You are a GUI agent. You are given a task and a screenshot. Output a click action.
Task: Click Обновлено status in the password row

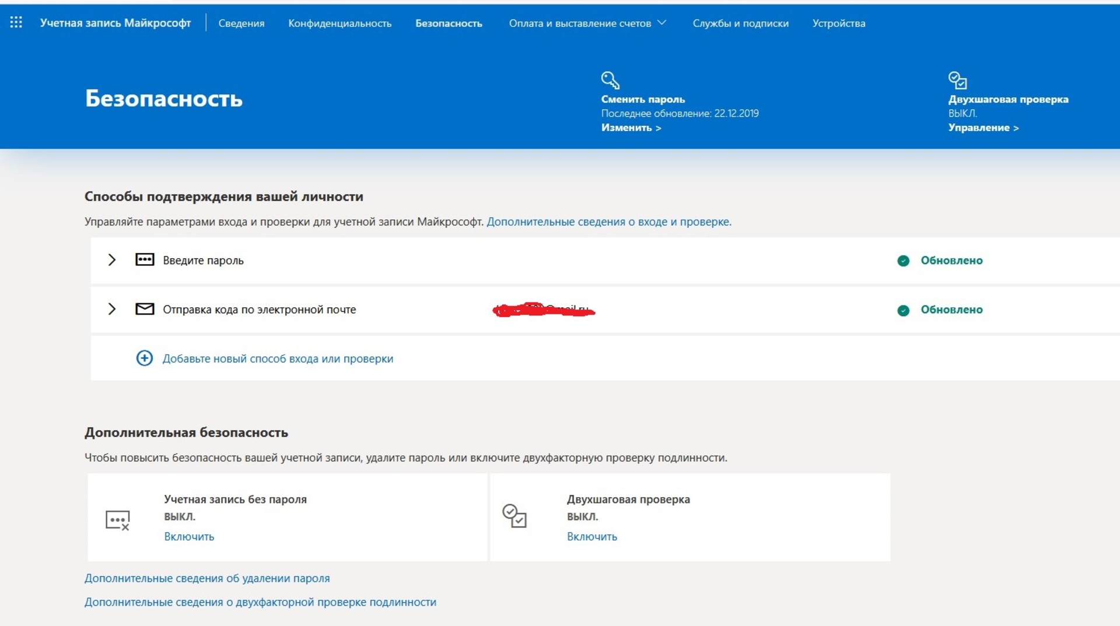coord(952,261)
